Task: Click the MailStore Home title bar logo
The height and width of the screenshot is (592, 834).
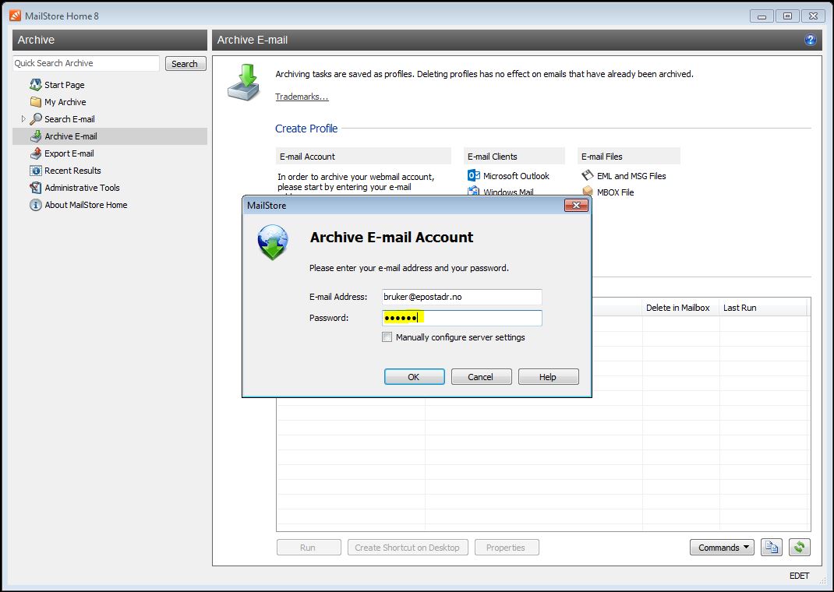Action: point(15,16)
